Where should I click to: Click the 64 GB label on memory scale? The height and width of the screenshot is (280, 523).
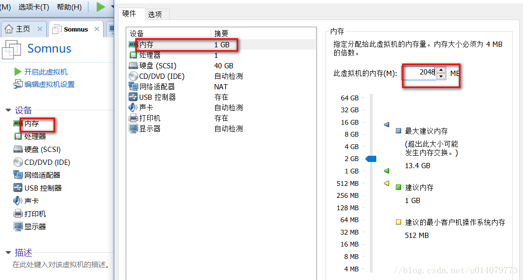[349, 98]
